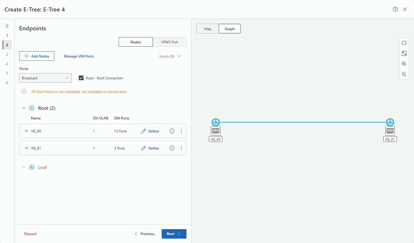
Task: Open info icon for NE_80 row
Action: pos(172,131)
